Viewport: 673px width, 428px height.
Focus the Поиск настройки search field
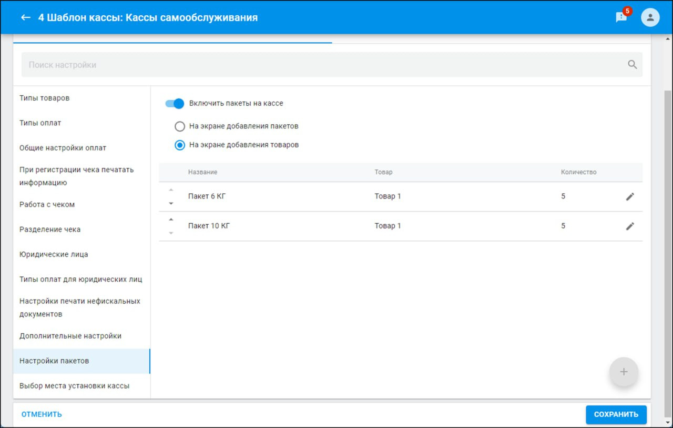315,65
